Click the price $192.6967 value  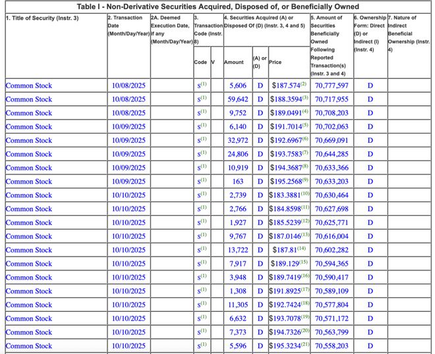(285, 140)
